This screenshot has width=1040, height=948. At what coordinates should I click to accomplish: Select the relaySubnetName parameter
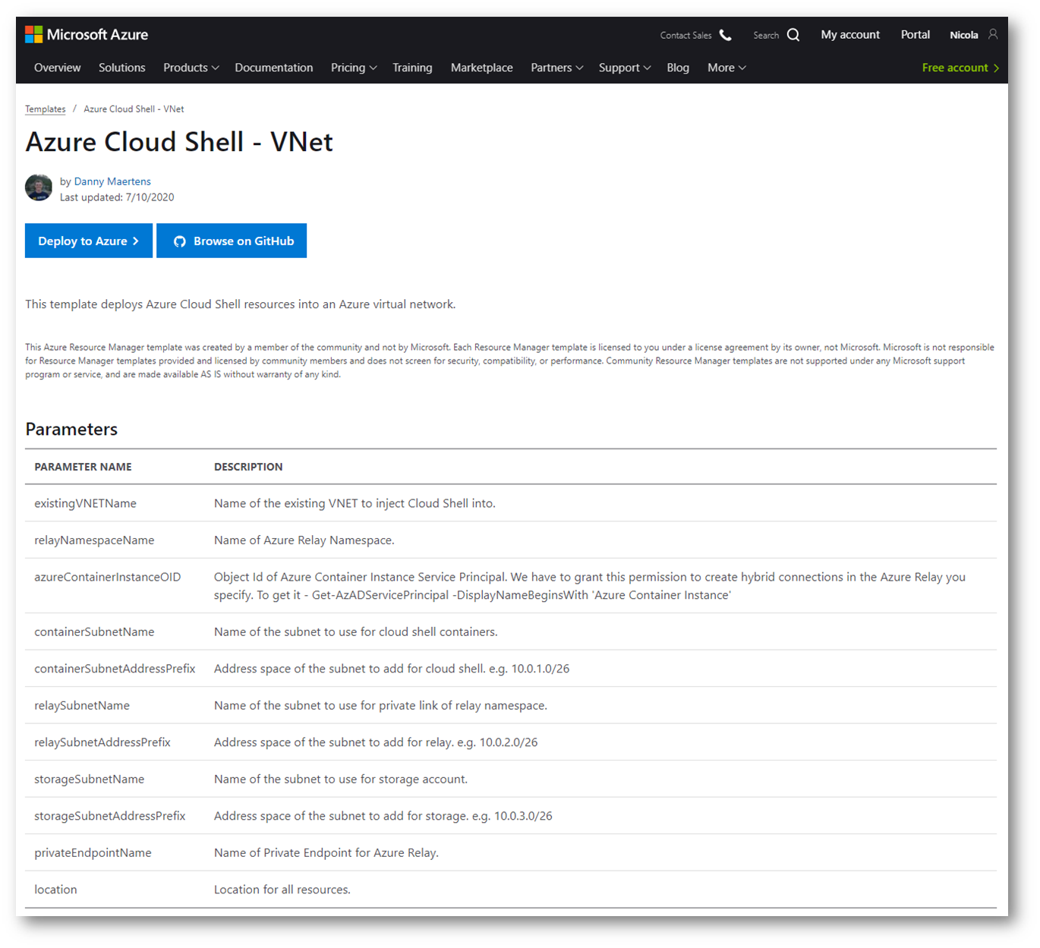click(82, 705)
